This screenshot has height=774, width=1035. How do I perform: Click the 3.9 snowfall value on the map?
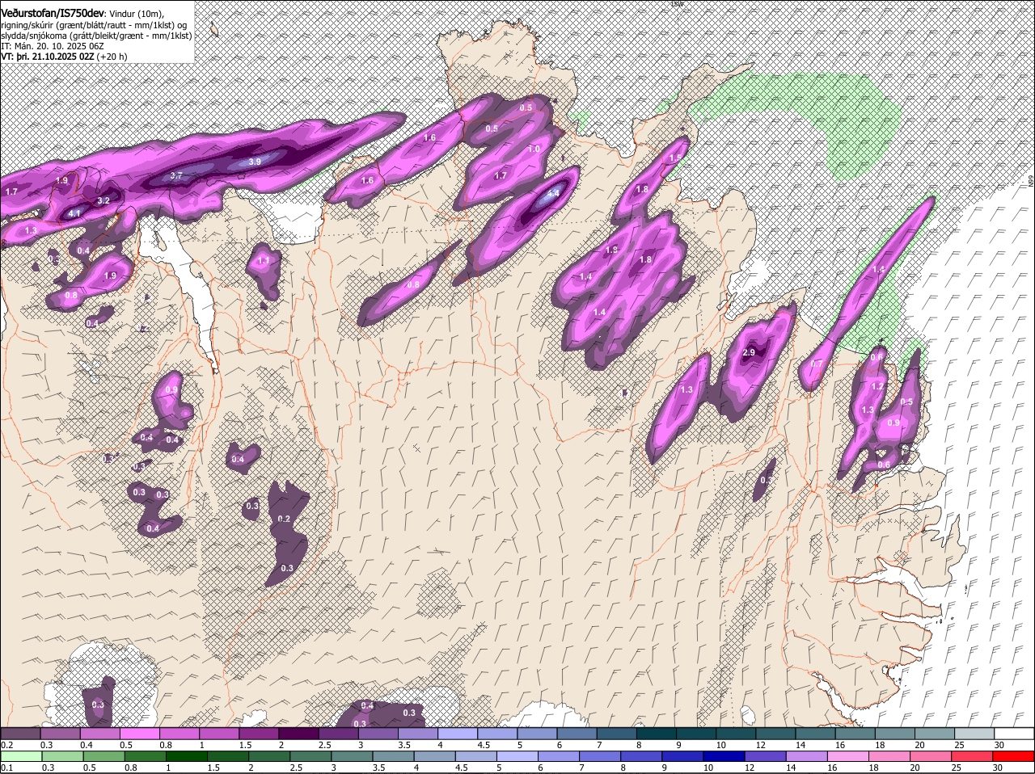255,162
